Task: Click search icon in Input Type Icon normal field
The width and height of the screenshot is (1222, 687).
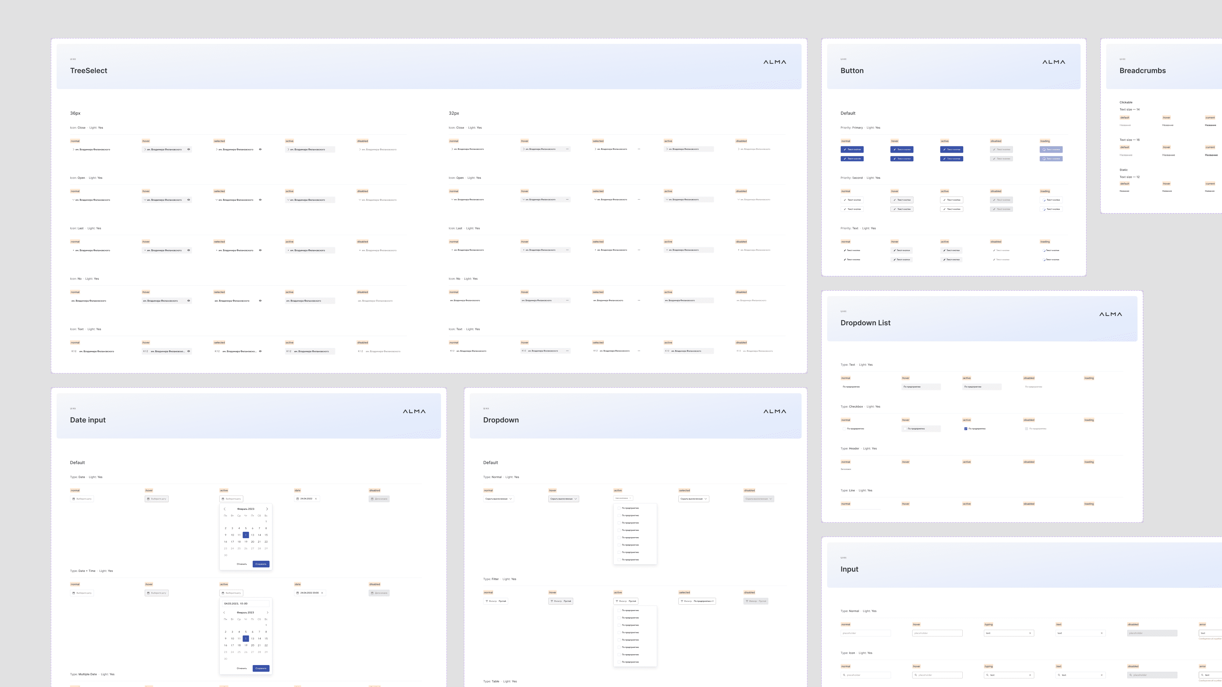Action: [844, 675]
